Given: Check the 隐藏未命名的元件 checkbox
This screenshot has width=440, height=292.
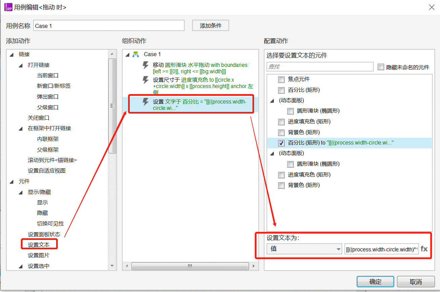Looking at the screenshot, I should click(x=381, y=67).
